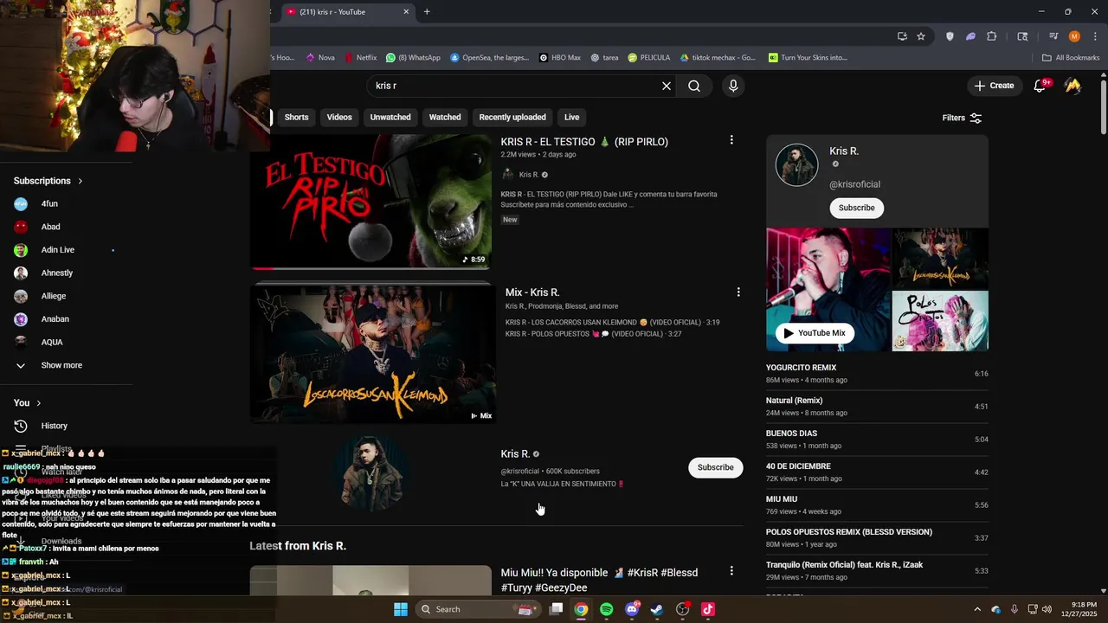Screen dimensions: 1108x623
Task: Open the EL TESTIGO RIP PIRLO thumbnail
Action: (x=370, y=202)
